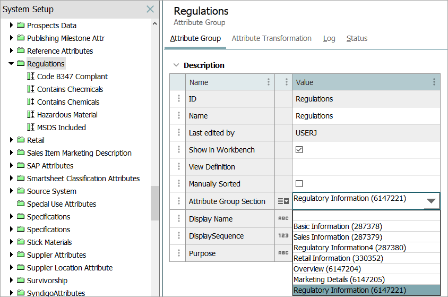
Task: Select the SyndigoAttributes tree item
Action: pyautogui.click(x=56, y=293)
